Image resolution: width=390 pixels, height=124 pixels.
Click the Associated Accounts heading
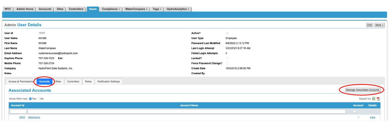click(x=30, y=90)
